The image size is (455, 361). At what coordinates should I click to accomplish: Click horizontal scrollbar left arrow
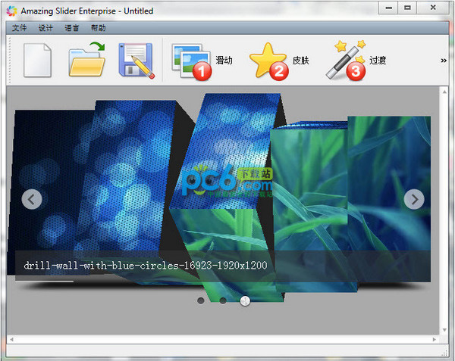(11, 339)
